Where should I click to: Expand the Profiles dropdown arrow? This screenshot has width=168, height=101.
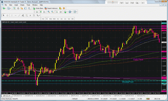coord(10,8)
